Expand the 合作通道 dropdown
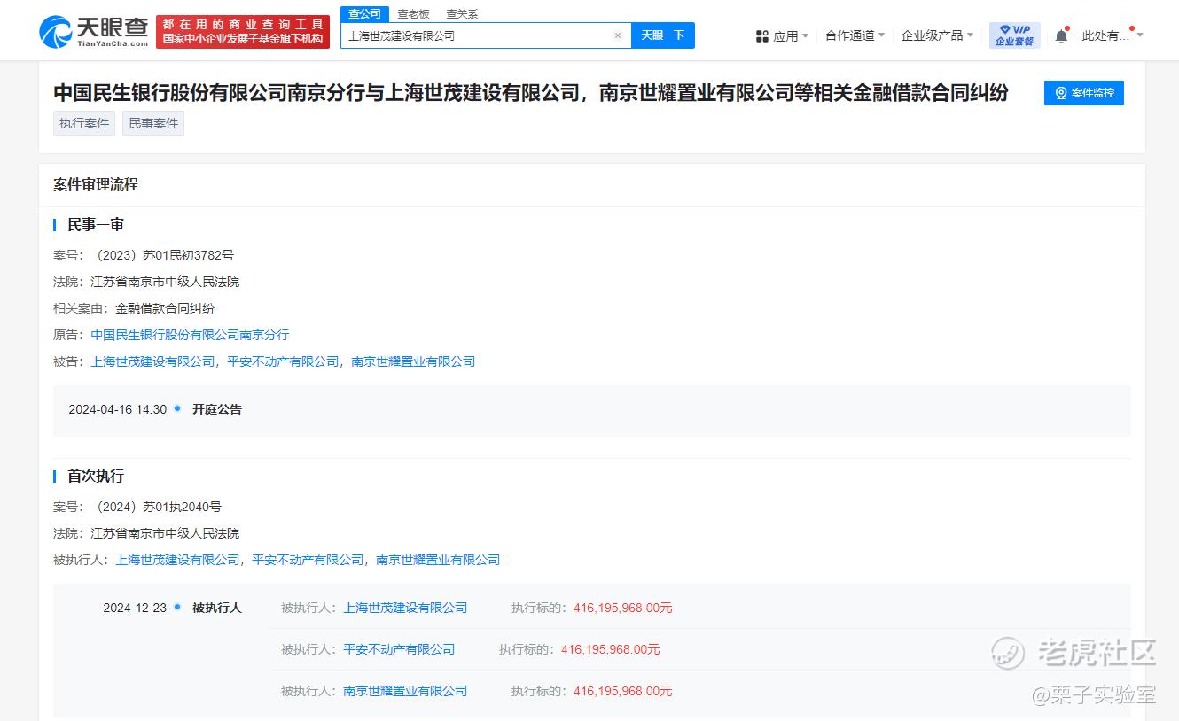The height and width of the screenshot is (721, 1179). click(x=855, y=35)
